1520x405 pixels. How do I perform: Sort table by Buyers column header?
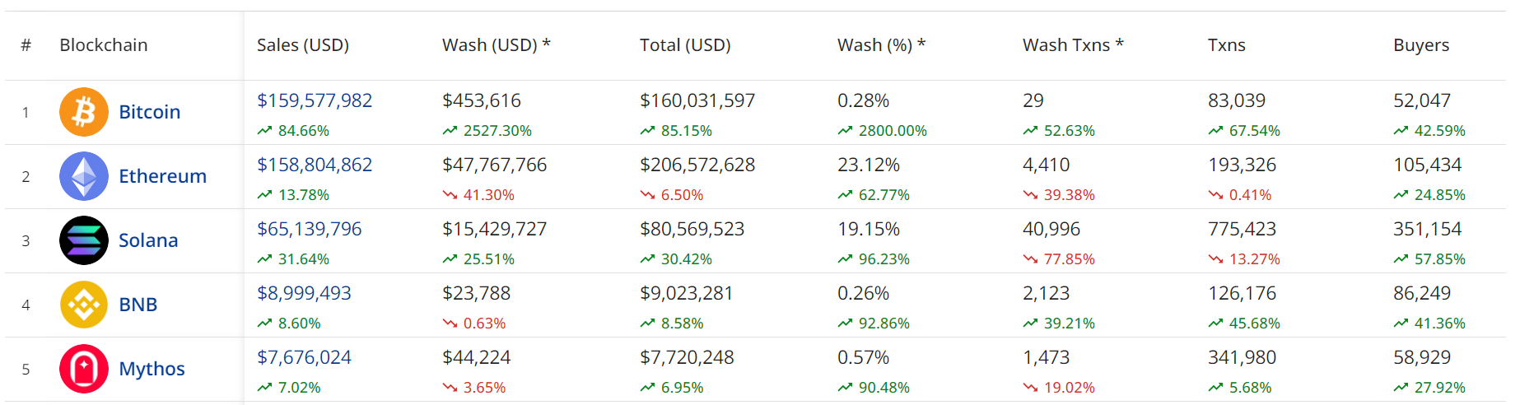(x=1421, y=45)
